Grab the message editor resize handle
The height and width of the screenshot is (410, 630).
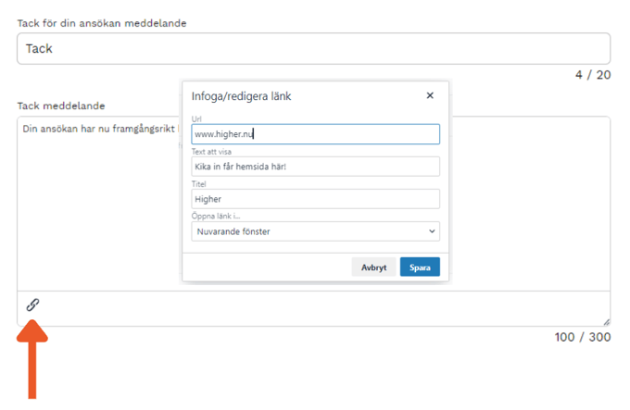click(606, 295)
